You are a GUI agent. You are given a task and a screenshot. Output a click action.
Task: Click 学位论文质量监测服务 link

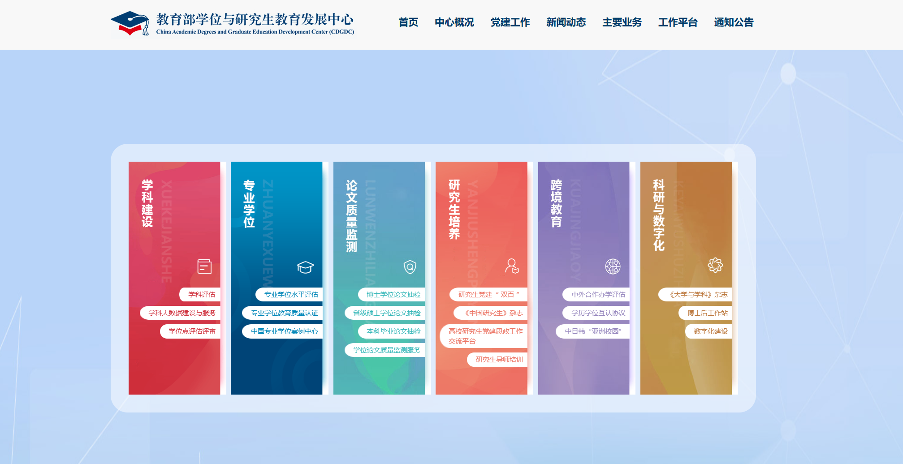pos(385,350)
